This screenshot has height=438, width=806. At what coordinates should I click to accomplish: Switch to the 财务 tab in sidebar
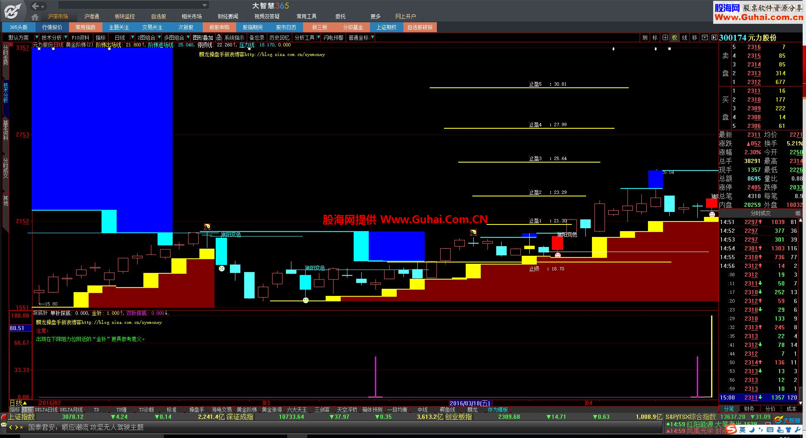tap(749, 409)
